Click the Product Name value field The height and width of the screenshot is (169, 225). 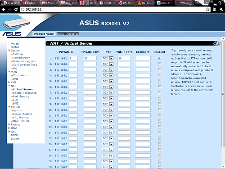[x=67, y=34]
